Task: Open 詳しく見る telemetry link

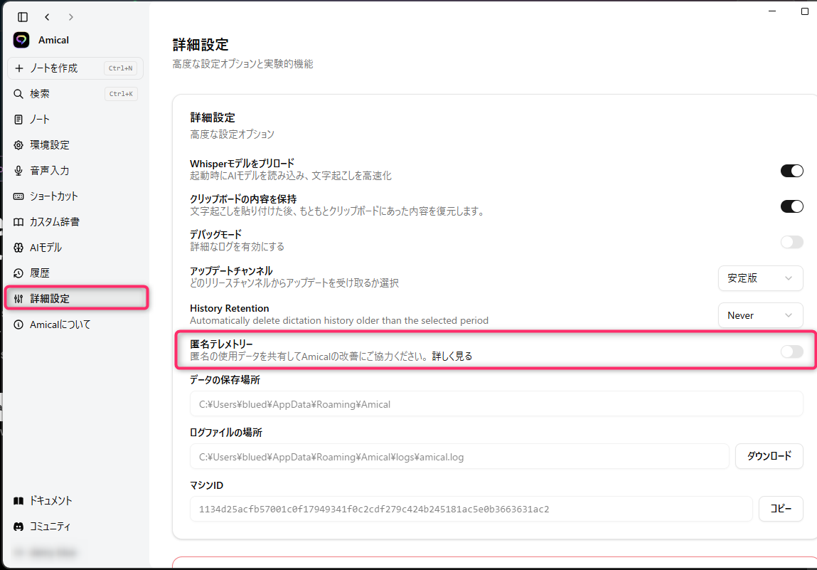Action: point(452,357)
